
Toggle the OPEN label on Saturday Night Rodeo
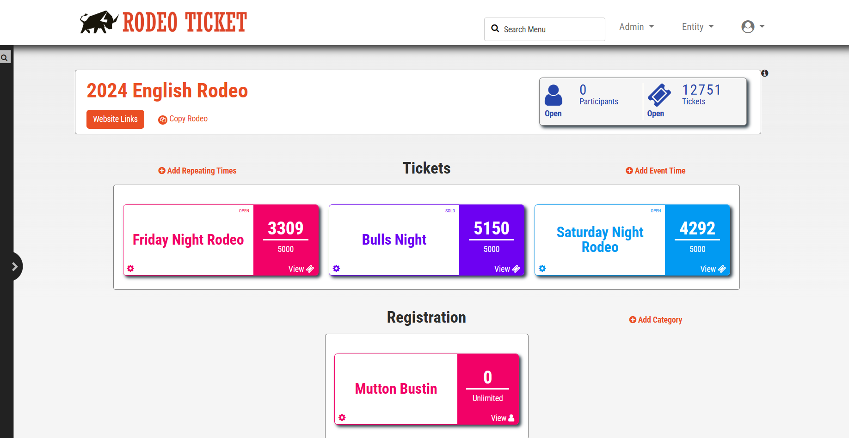656,211
